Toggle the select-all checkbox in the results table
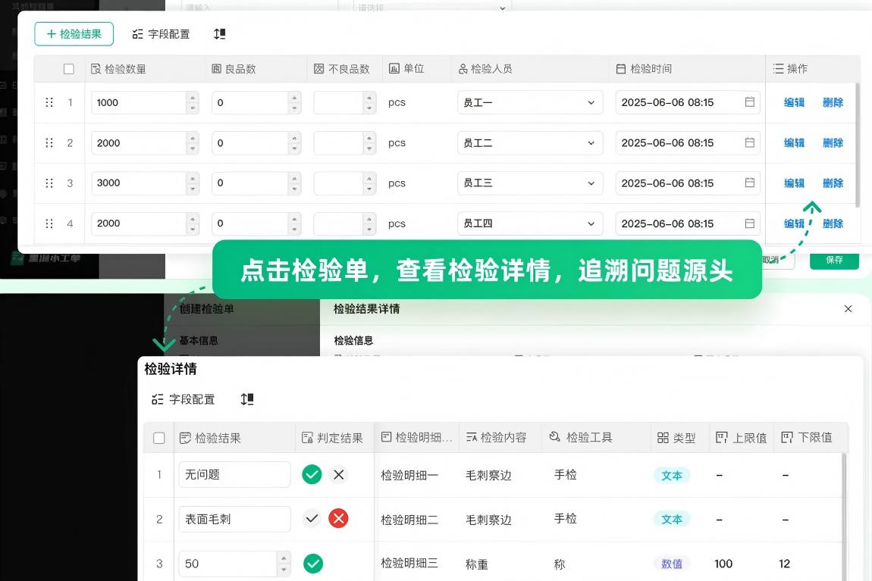The width and height of the screenshot is (872, 581). [69, 68]
